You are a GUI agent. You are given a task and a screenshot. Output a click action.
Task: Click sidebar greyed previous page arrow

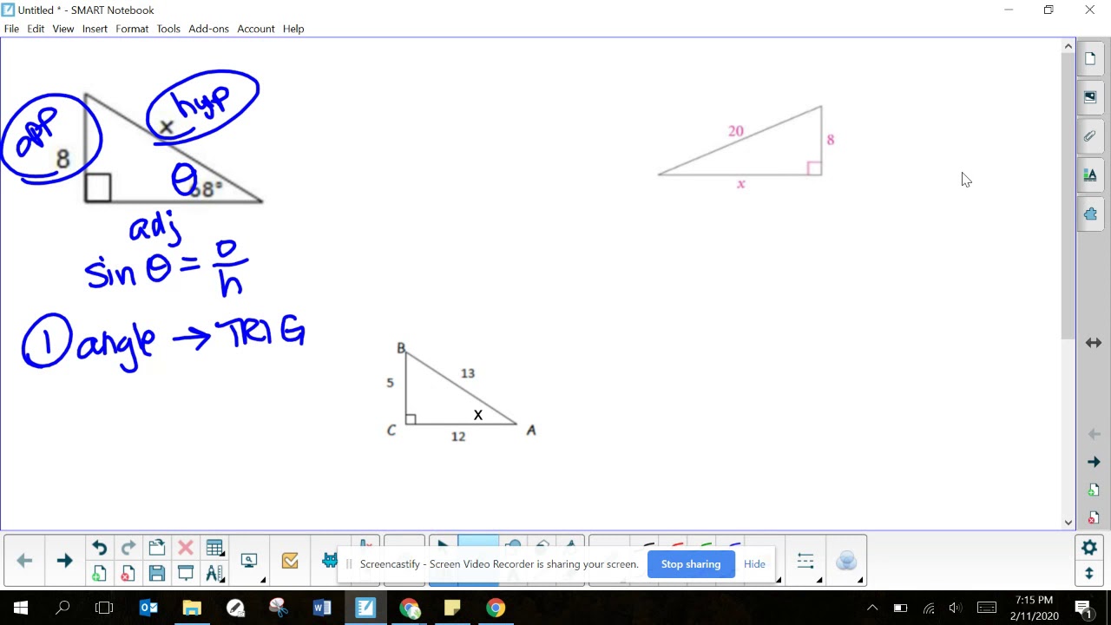[x=1094, y=434]
